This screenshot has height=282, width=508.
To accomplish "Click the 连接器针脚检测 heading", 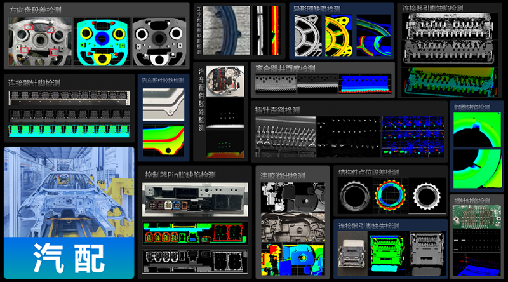I will (34, 83).
